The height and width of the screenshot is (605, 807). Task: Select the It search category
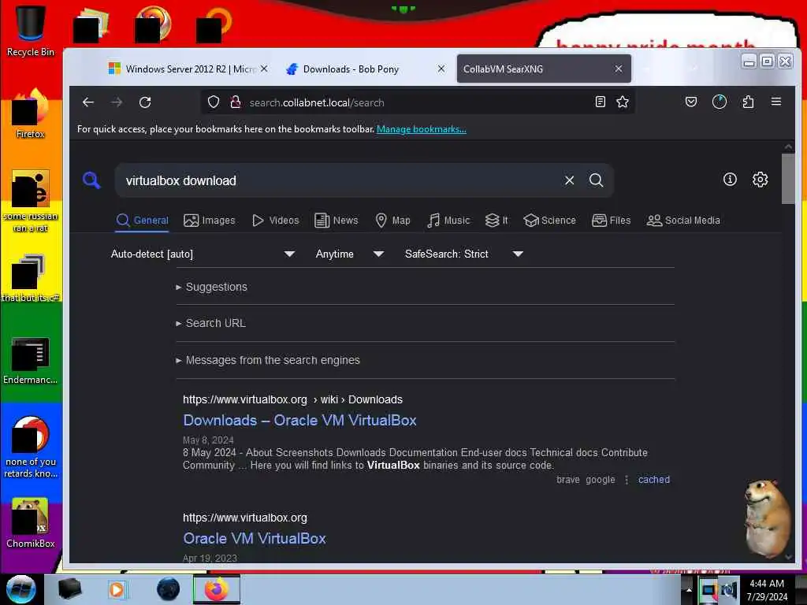(496, 221)
